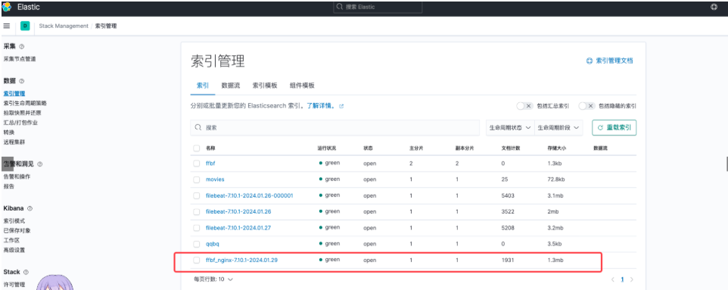
Task: Click the 搜索 Elastic global search field
Action: (378, 7)
